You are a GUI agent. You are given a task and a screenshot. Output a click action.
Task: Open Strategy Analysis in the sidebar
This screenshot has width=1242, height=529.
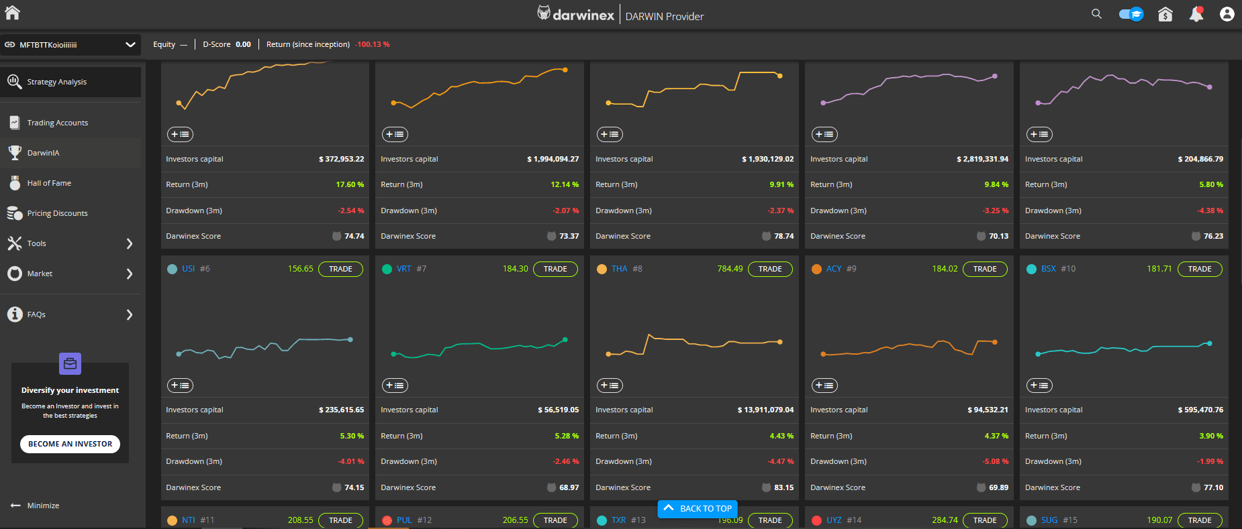click(x=70, y=82)
